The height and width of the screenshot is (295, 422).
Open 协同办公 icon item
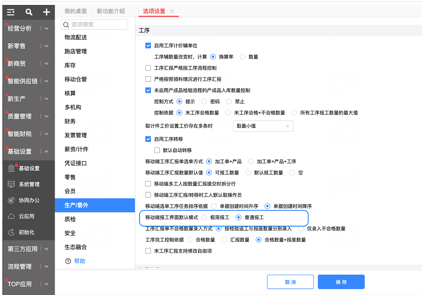[x=11, y=200]
